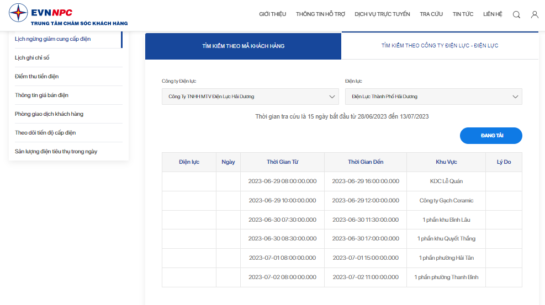Switch to Tìm kiếm theo mã khách hàng tab
Viewport: 545px width, 305px height.
tap(244, 46)
